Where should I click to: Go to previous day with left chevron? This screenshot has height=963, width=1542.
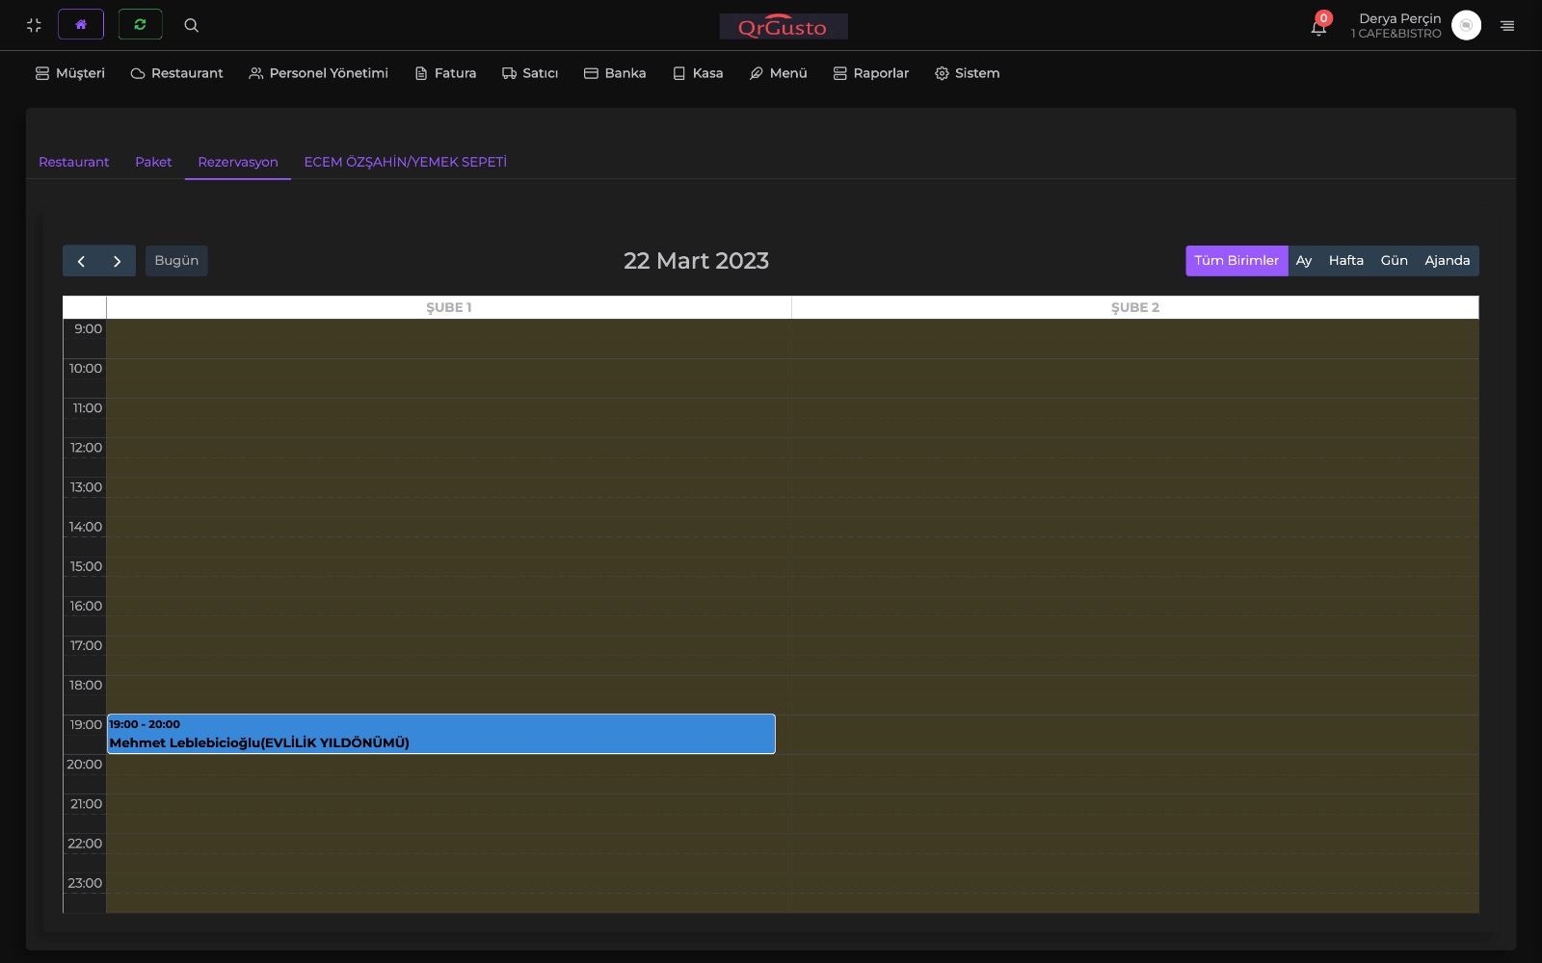tap(81, 261)
